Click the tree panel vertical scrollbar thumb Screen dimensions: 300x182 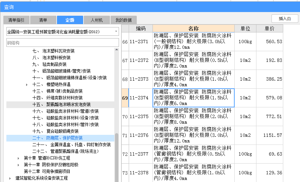pyautogui.click(x=117, y=158)
